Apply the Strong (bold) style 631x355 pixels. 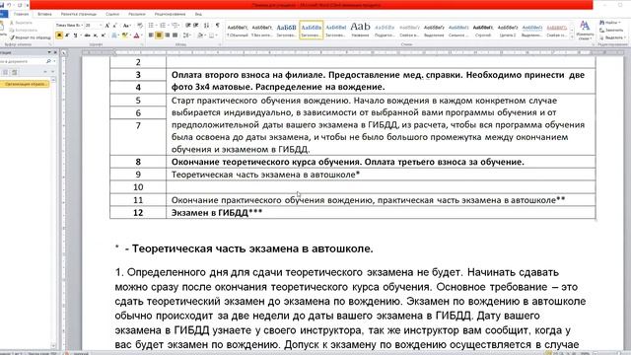[x=483, y=30]
